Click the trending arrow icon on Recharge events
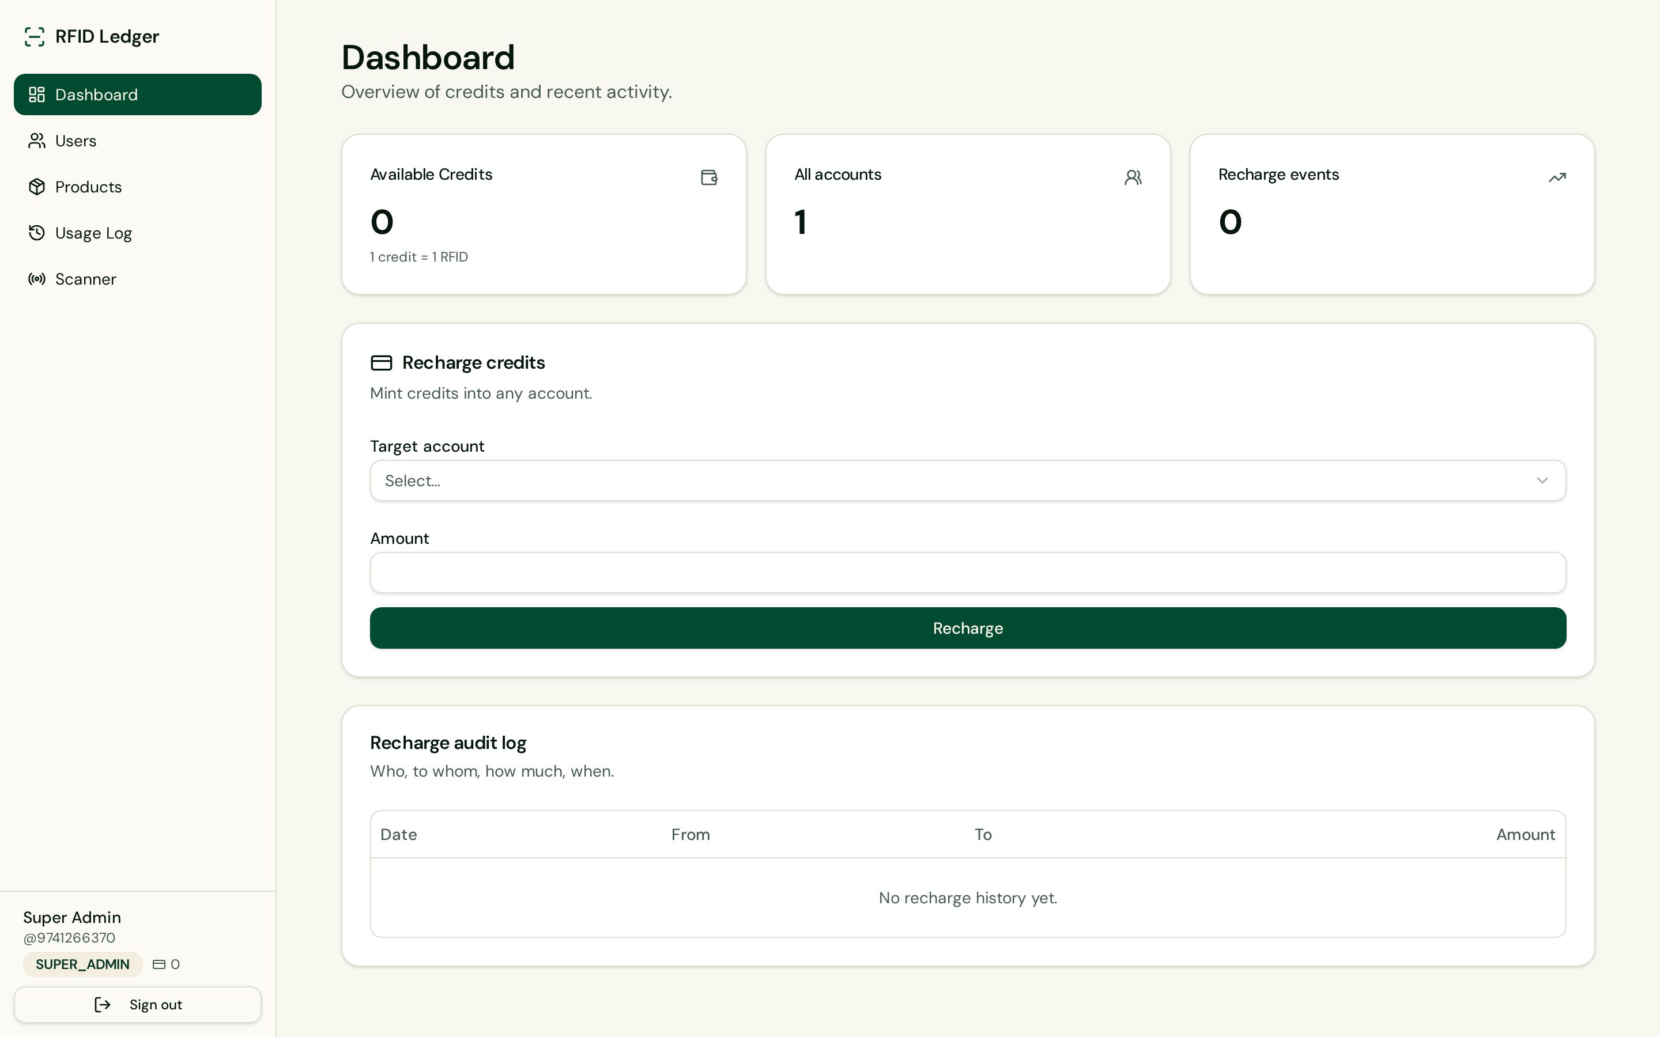Screen dimensions: 1660x1037 pyautogui.click(x=1557, y=177)
